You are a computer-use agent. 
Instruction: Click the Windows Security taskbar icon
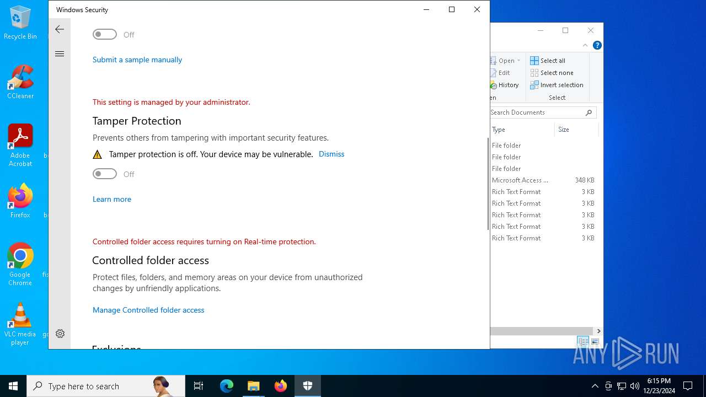click(308, 386)
